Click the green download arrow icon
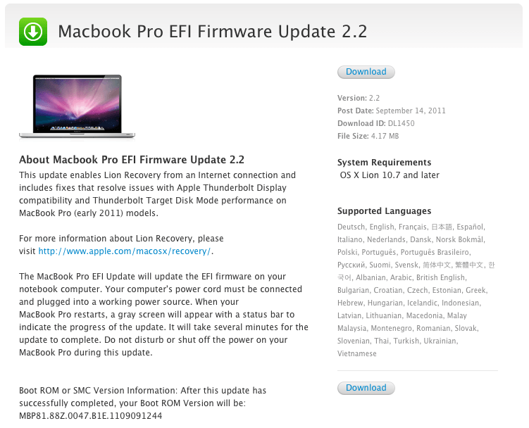Screen dimensions: 529x428 [32, 32]
